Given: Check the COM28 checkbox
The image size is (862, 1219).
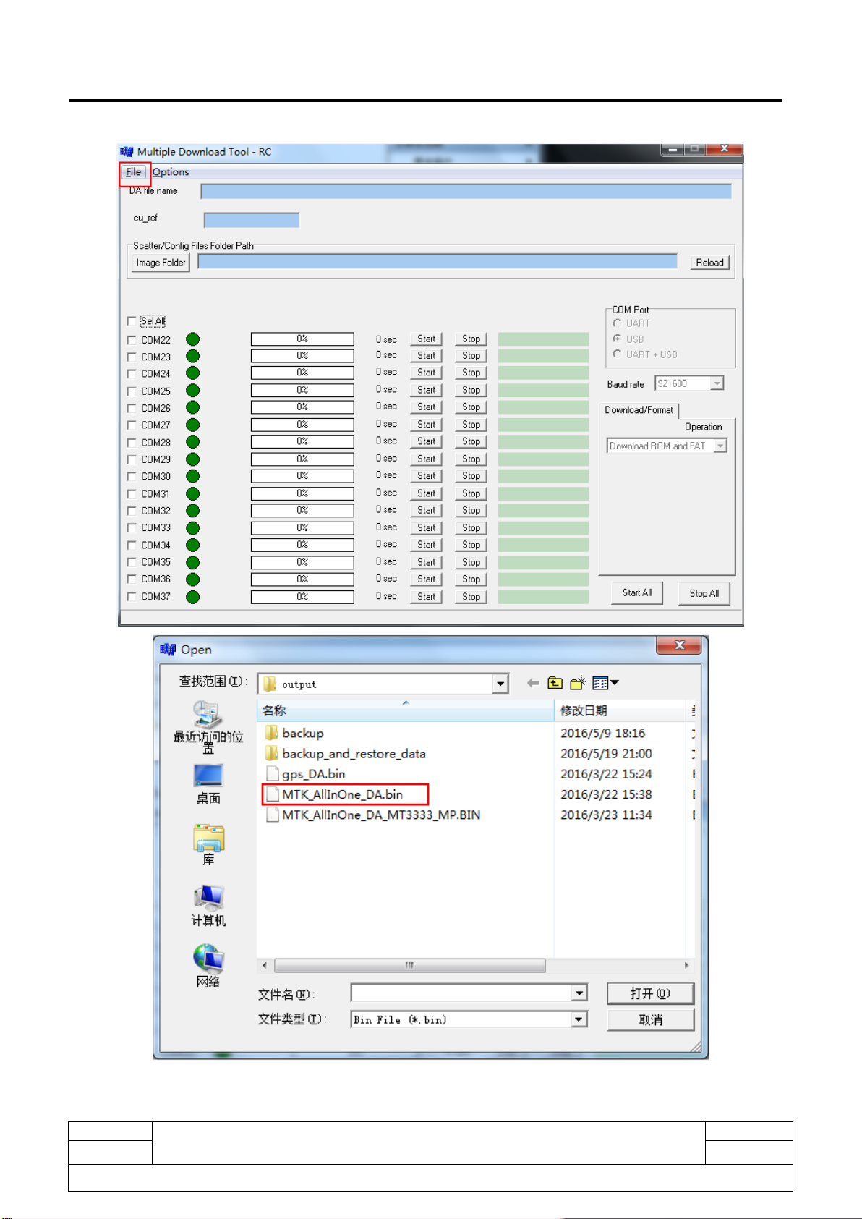Looking at the screenshot, I should 132,442.
